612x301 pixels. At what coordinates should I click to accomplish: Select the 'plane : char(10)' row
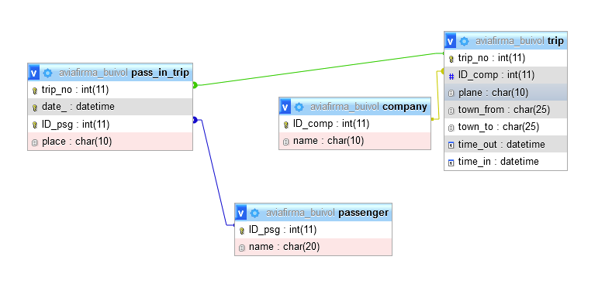(506, 93)
